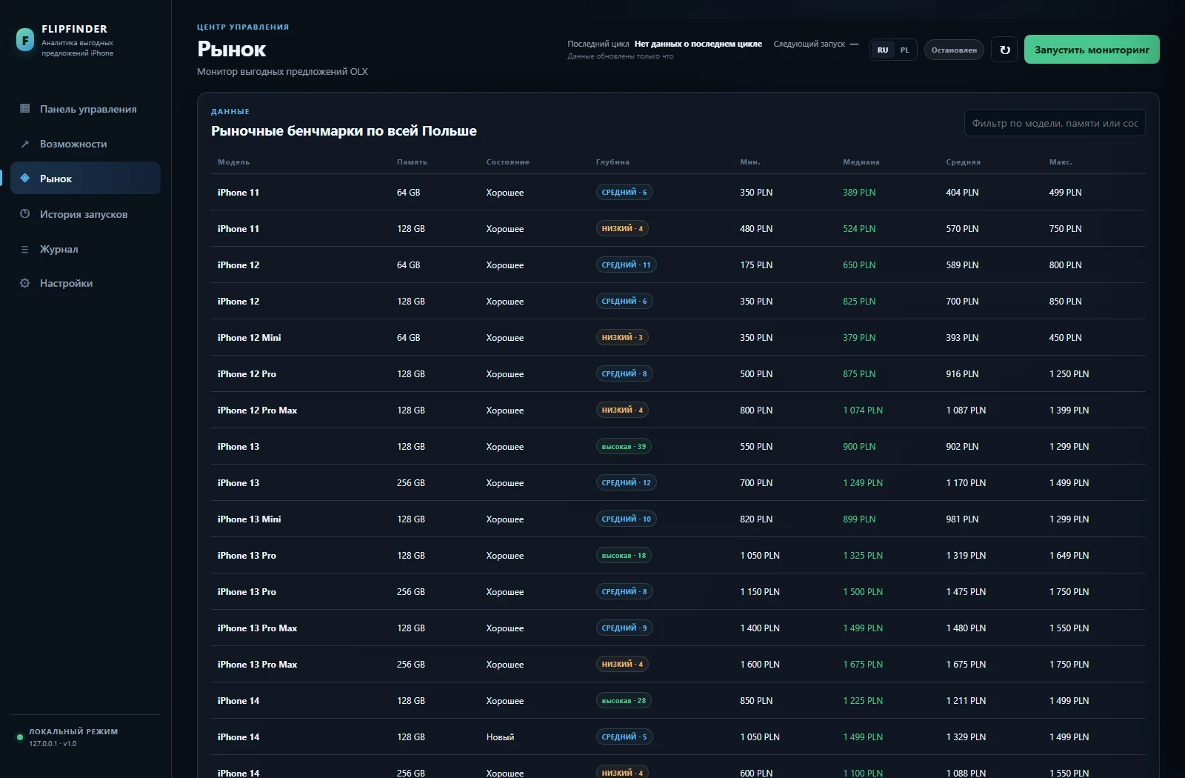Select the iPhone 13 Pro Max 256 GB row

[678, 665]
